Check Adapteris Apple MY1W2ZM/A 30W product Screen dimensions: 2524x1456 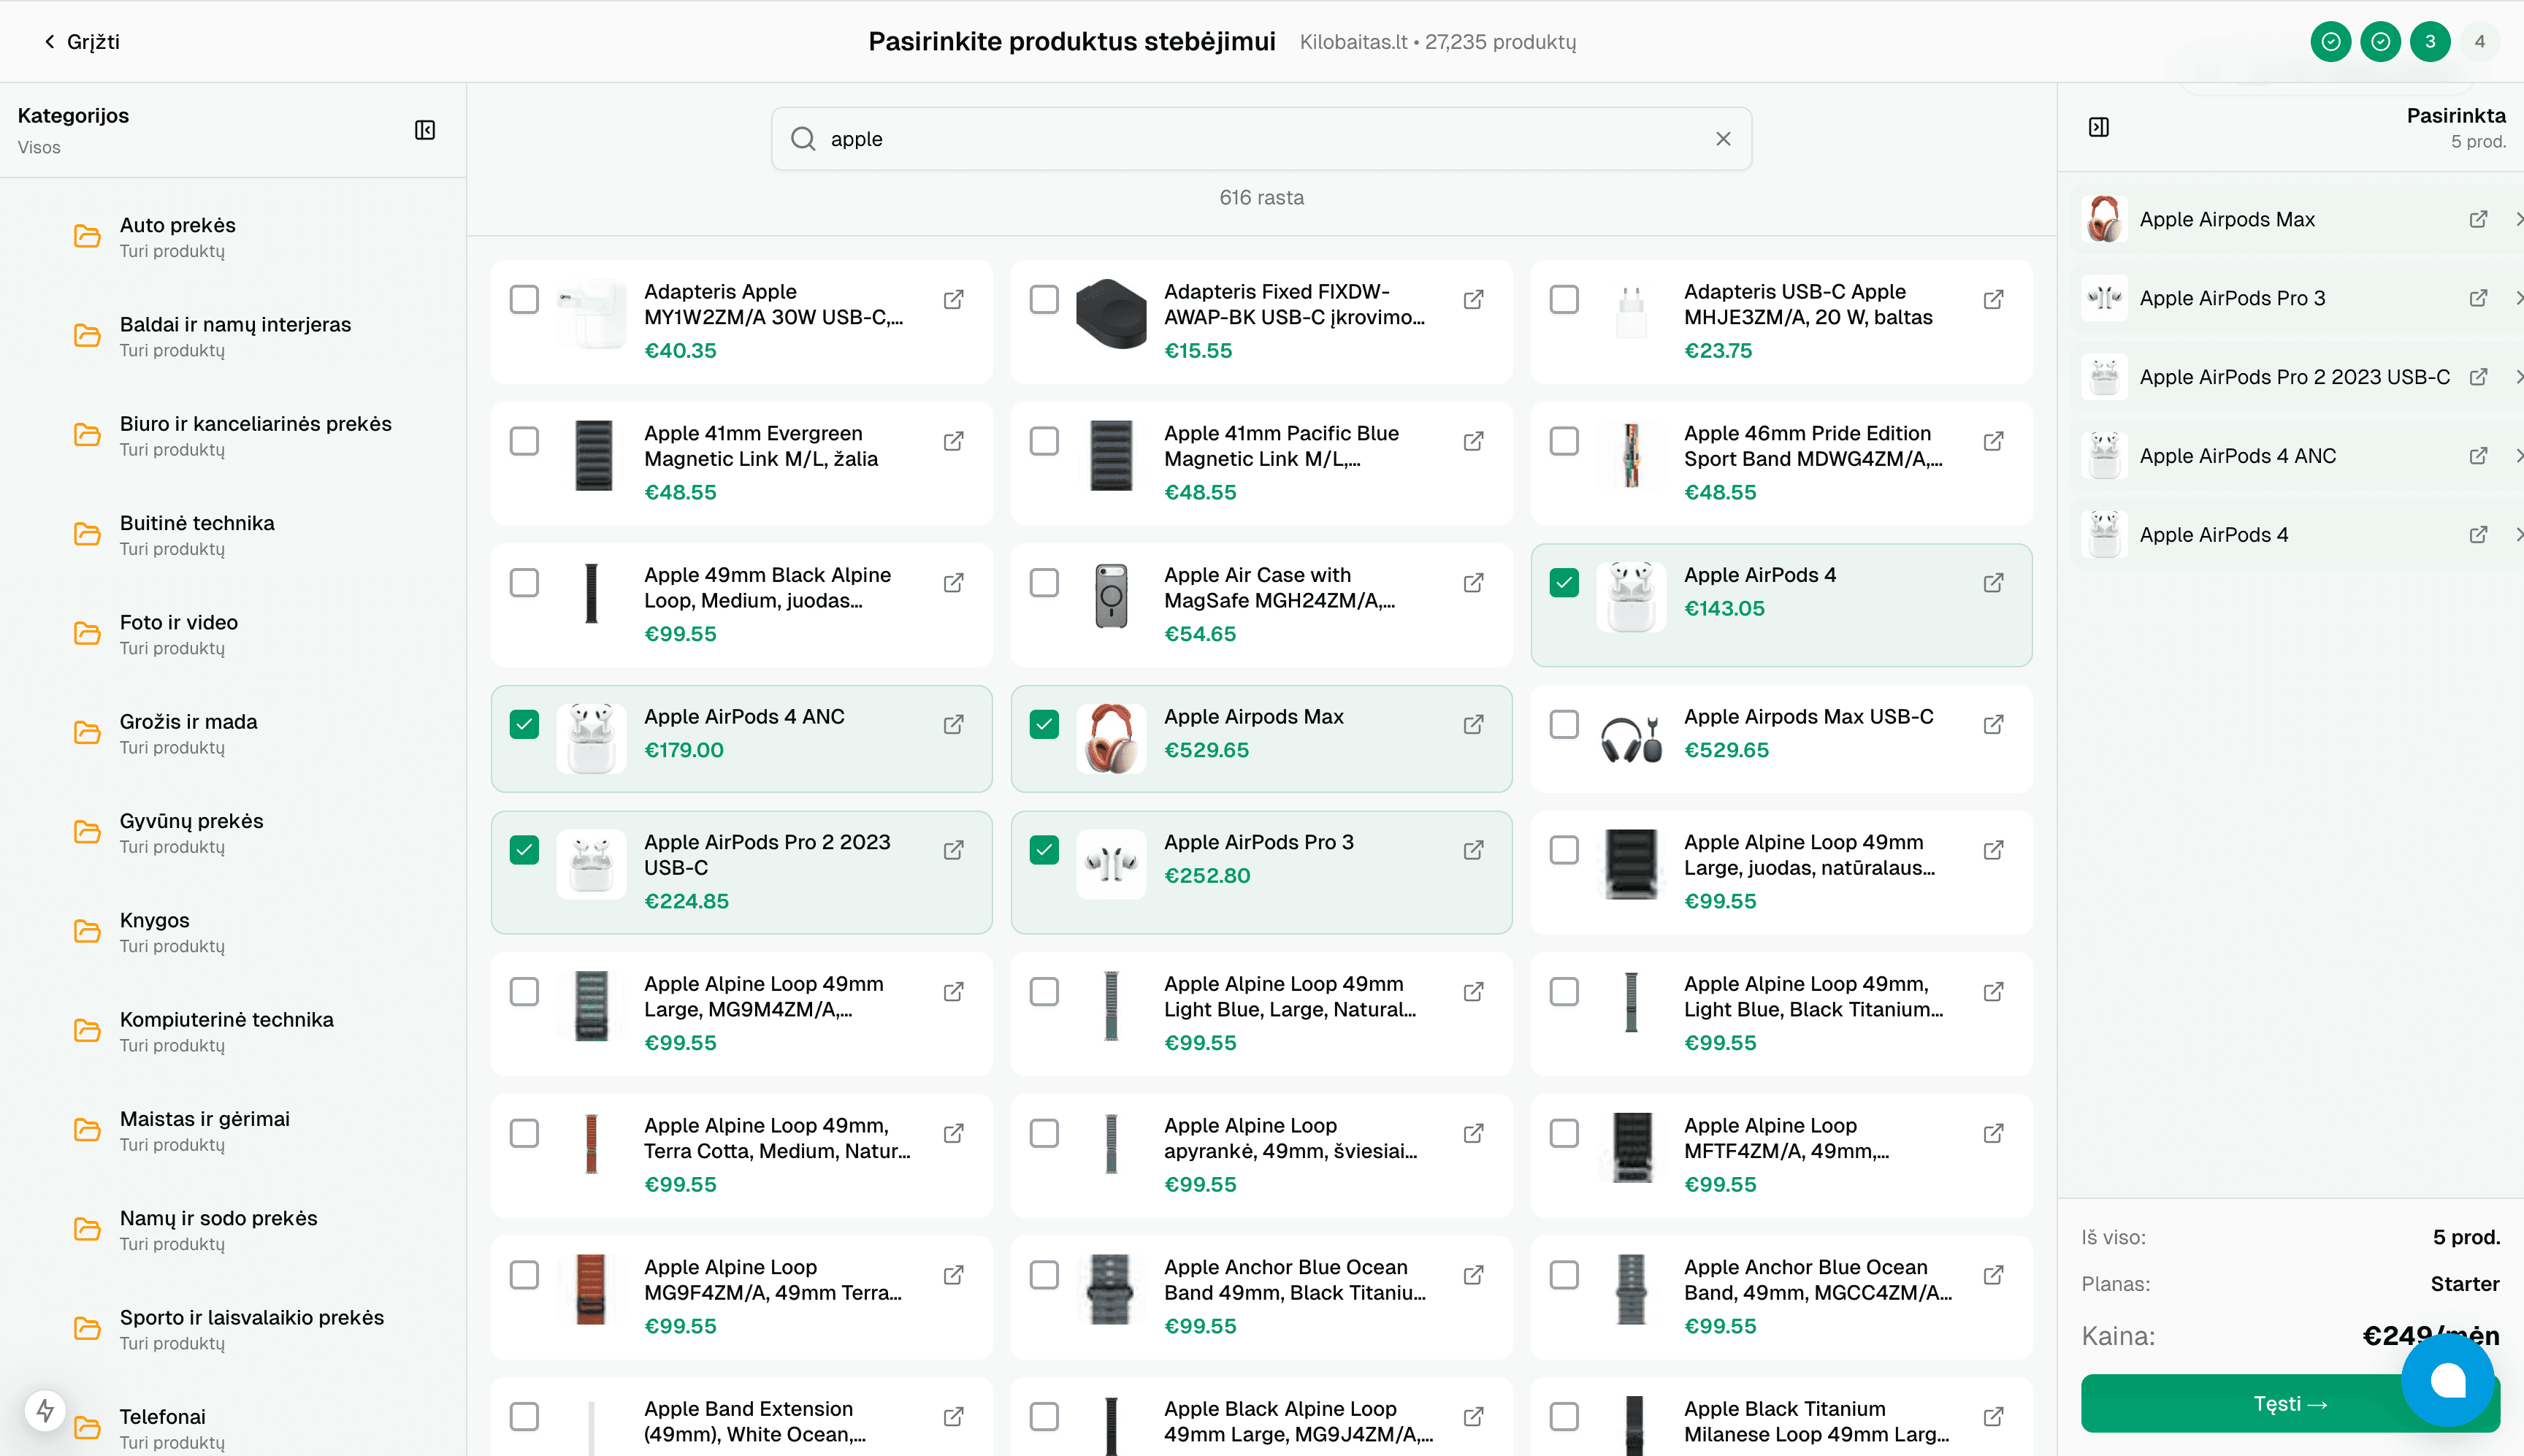pyautogui.click(x=524, y=299)
